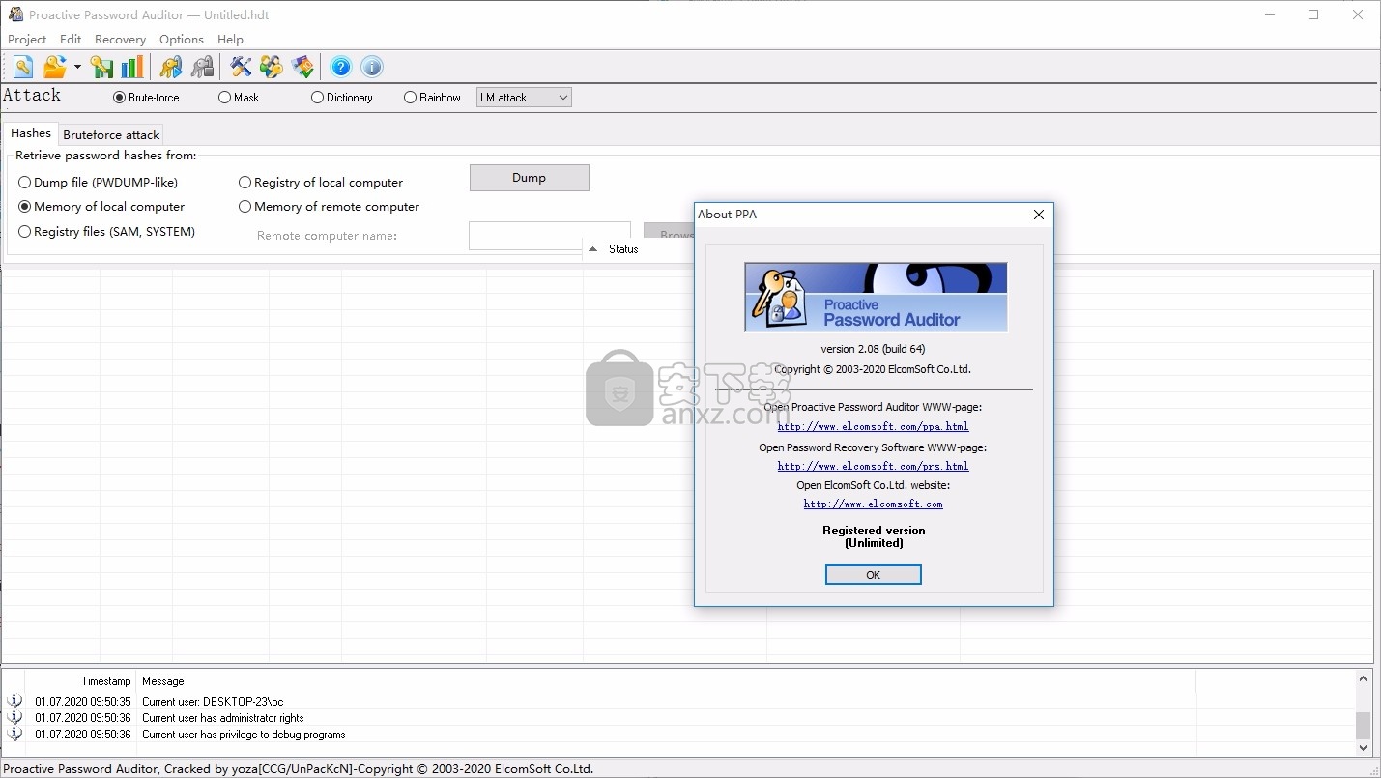Click the log scrollbar up arrow
The height and width of the screenshot is (778, 1381).
click(1364, 678)
